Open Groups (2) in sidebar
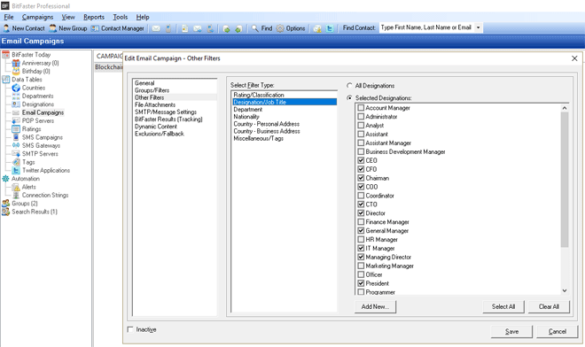 (x=25, y=204)
